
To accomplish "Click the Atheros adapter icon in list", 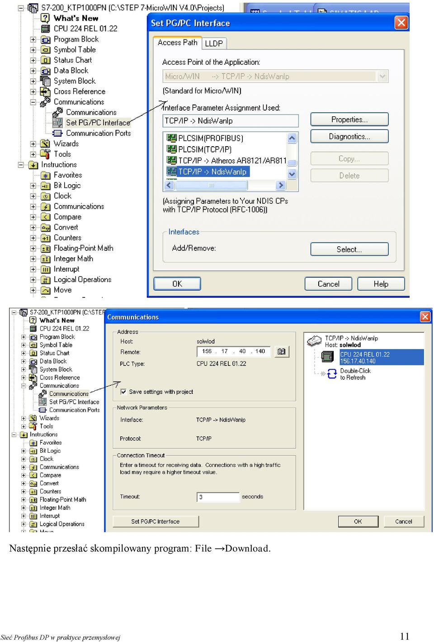I will pyautogui.click(x=171, y=160).
